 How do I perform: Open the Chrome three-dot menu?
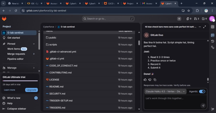[212, 11]
